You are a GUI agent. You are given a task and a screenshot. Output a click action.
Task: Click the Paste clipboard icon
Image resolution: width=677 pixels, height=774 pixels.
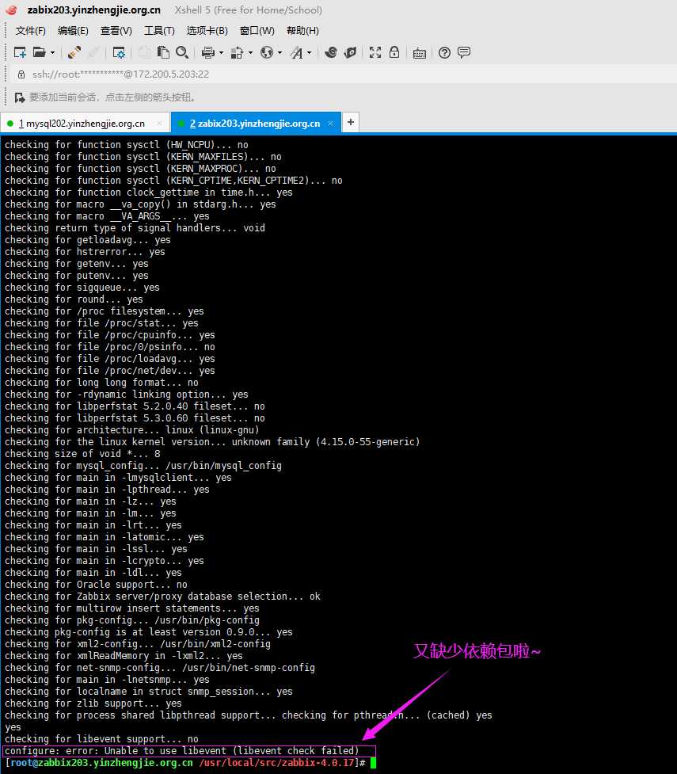pos(163,52)
